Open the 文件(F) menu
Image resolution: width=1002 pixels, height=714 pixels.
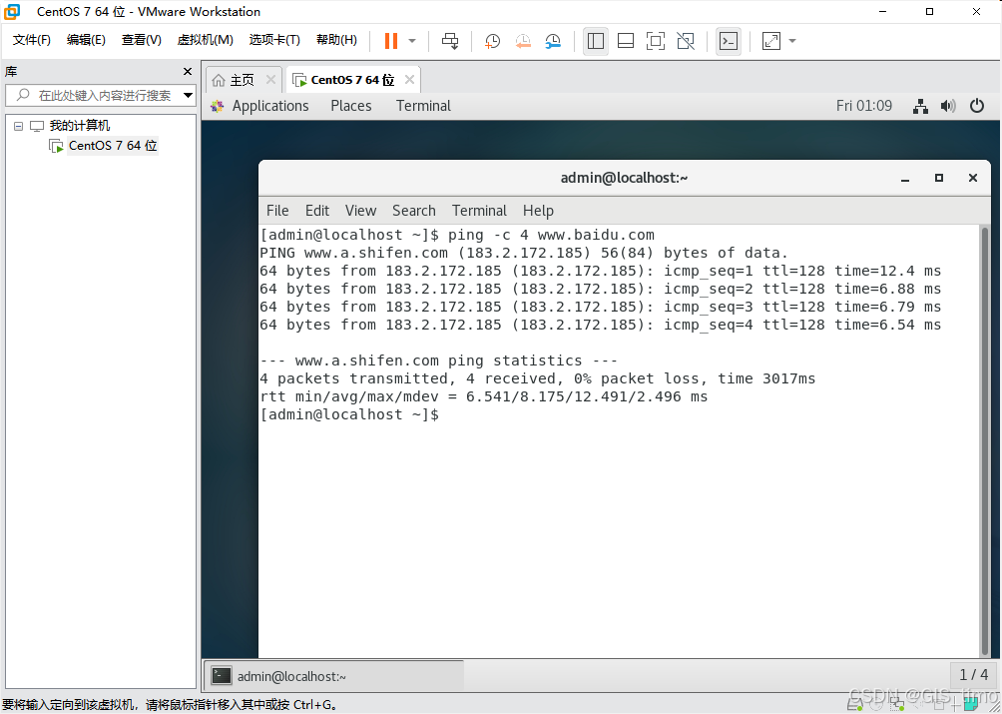[x=31, y=40]
